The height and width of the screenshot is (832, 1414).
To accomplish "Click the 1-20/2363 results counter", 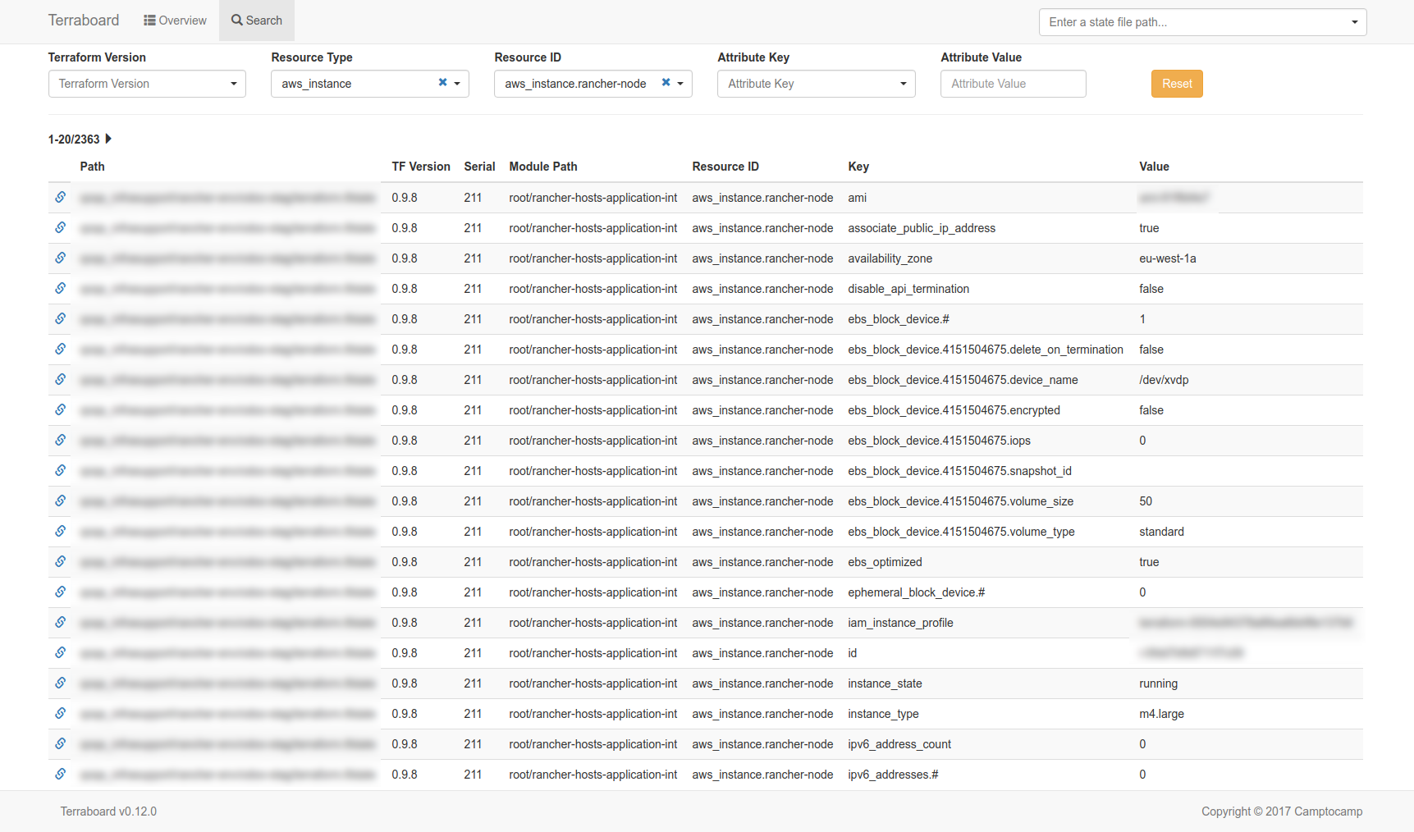I will [74, 139].
